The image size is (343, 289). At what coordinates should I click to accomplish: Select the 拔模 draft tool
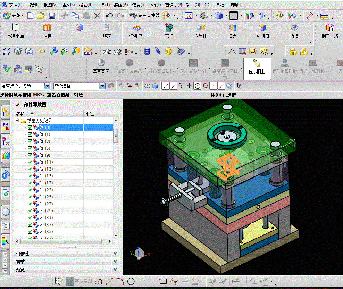point(294,31)
